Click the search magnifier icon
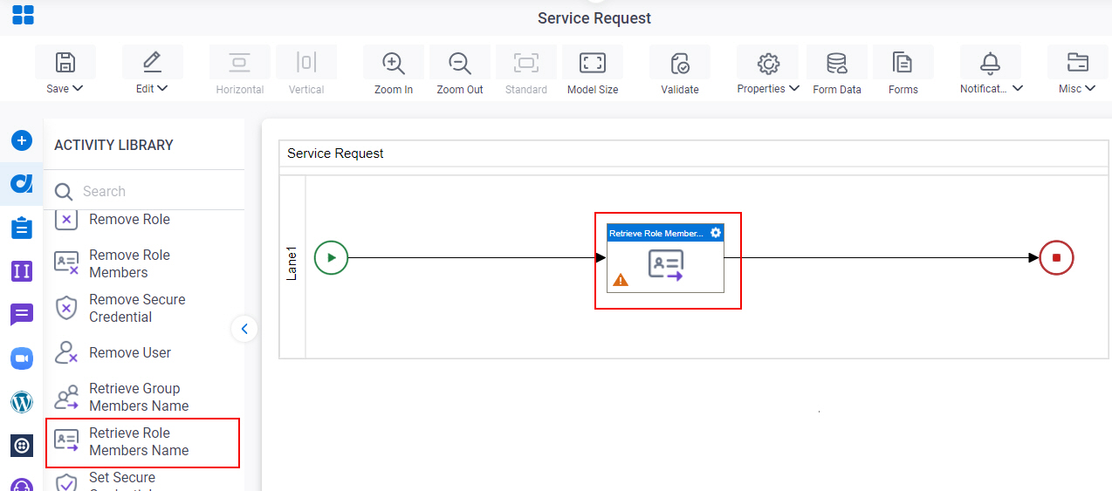 click(x=64, y=192)
